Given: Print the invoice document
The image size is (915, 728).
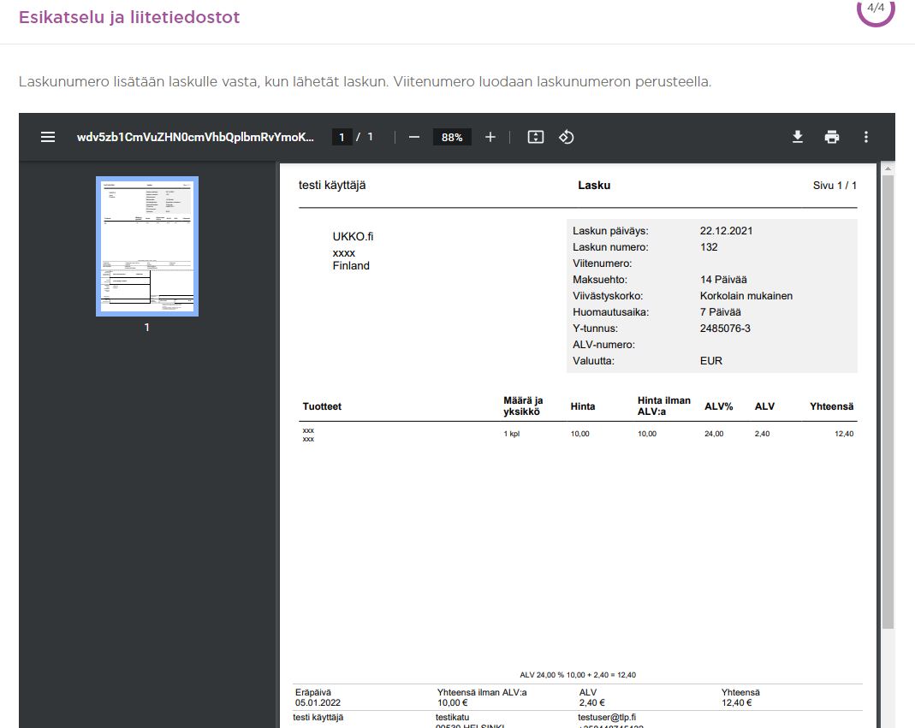Looking at the screenshot, I should [x=832, y=137].
